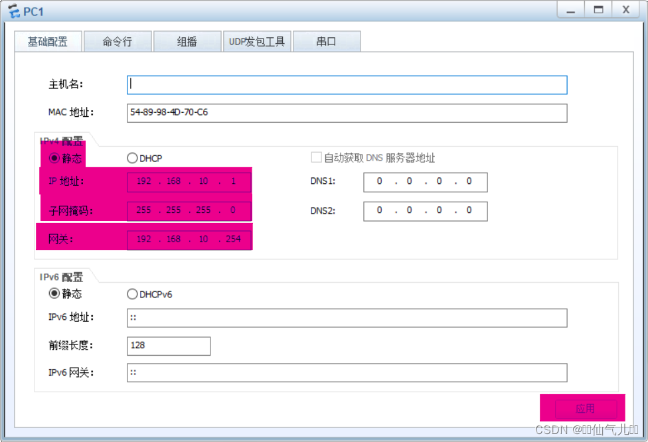The height and width of the screenshot is (442, 648).
Task: Select the DHCP radio button
Action: click(x=132, y=158)
